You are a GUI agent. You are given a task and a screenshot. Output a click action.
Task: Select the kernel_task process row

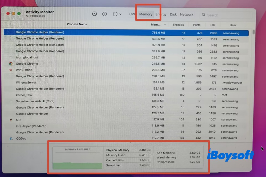pyautogui.click(x=126, y=95)
